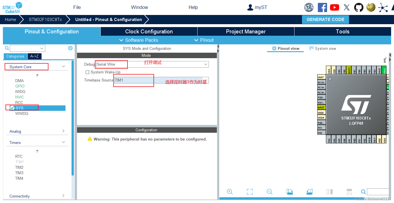The height and width of the screenshot is (203, 394).
Task: Open the Debug Serial Wire dropdown
Action: 152,64
